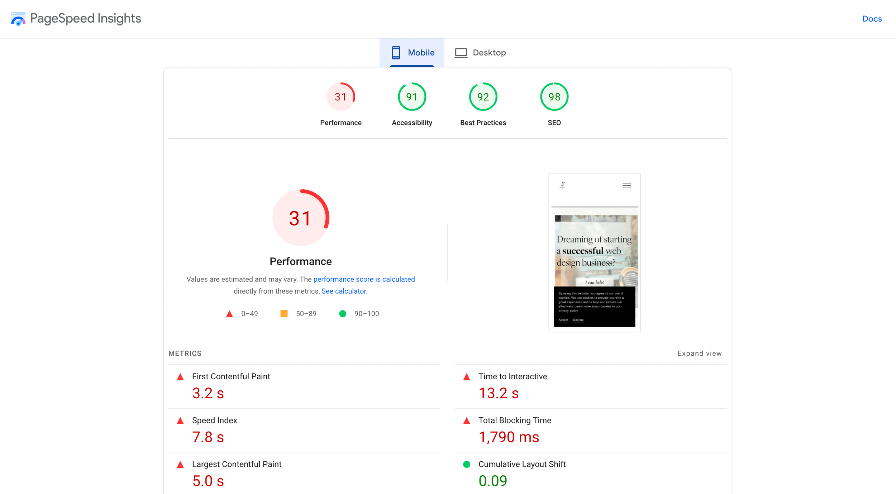This screenshot has height=494, width=896.
Task: Click the Accept button in screenshot cookie banner
Action: pos(563,320)
